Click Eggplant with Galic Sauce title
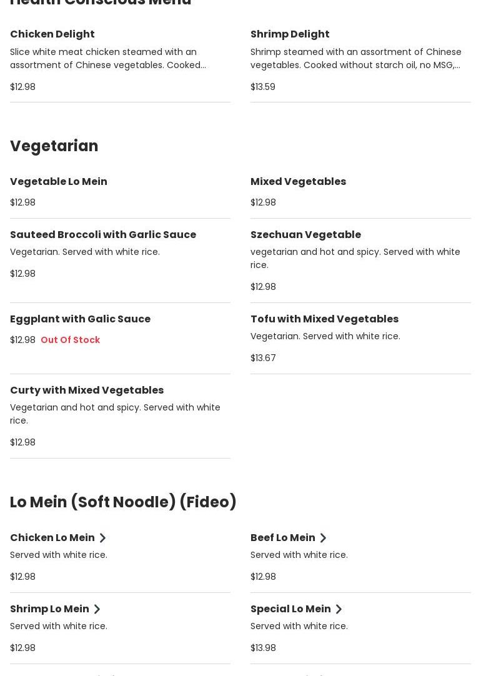The image size is (481, 676). click(x=80, y=319)
